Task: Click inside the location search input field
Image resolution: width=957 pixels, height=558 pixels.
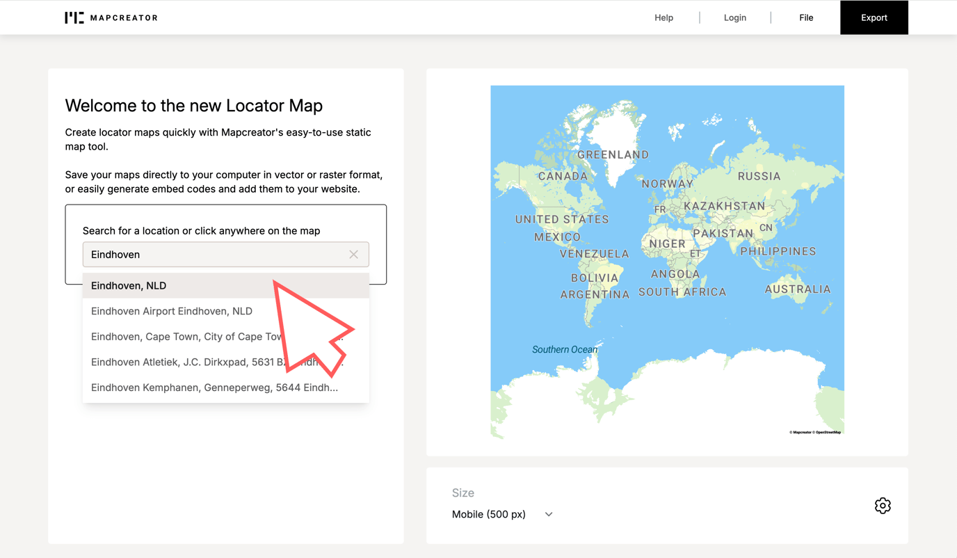Action: 195,254
